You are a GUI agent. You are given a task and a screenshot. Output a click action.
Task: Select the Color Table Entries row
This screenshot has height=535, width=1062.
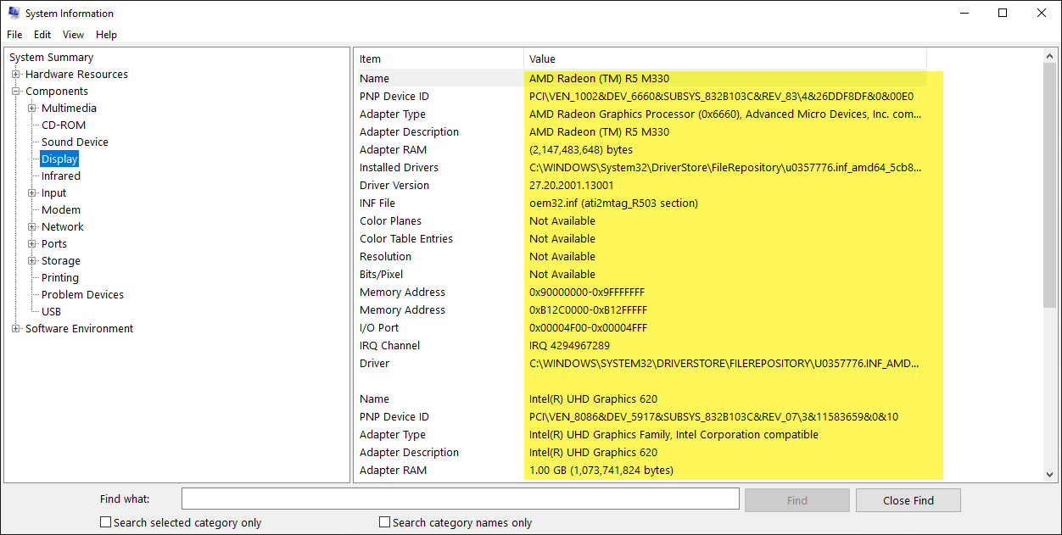coord(640,238)
